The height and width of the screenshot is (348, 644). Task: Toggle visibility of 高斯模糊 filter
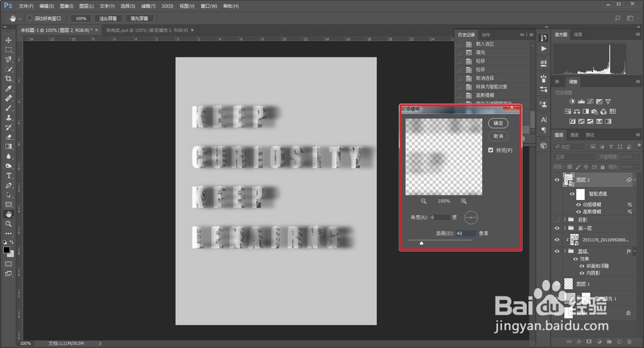(x=579, y=212)
